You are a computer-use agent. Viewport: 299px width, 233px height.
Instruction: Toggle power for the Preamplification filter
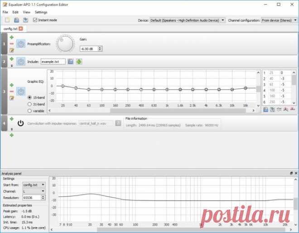[20, 44]
